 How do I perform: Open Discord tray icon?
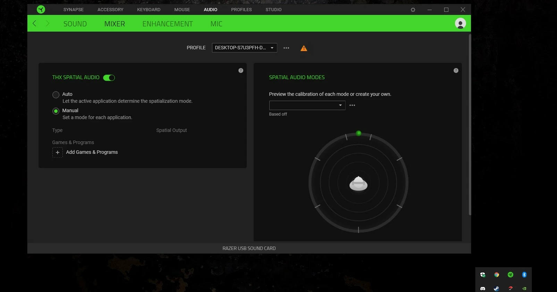pos(483,289)
